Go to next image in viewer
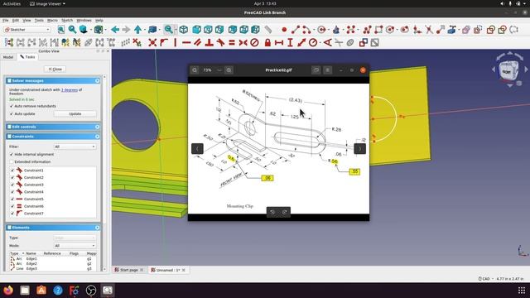This screenshot has height=298, width=530. [359, 149]
